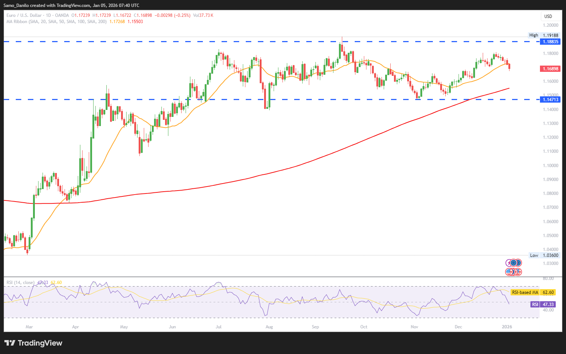Click the rightmost EU flag event icon
The height and width of the screenshot is (354, 566).
click(519, 263)
